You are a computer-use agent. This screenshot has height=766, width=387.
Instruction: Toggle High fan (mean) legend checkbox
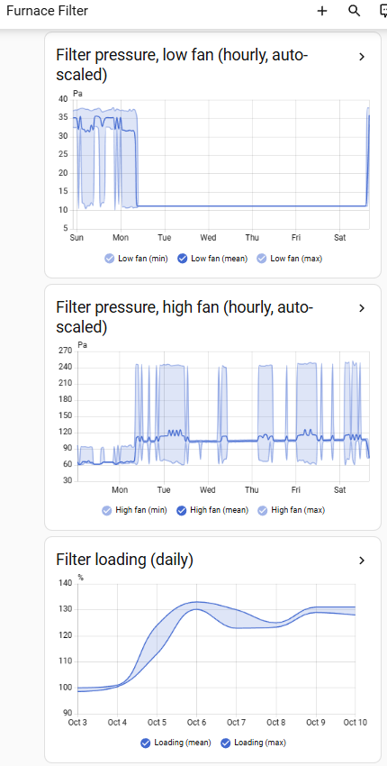tap(182, 510)
